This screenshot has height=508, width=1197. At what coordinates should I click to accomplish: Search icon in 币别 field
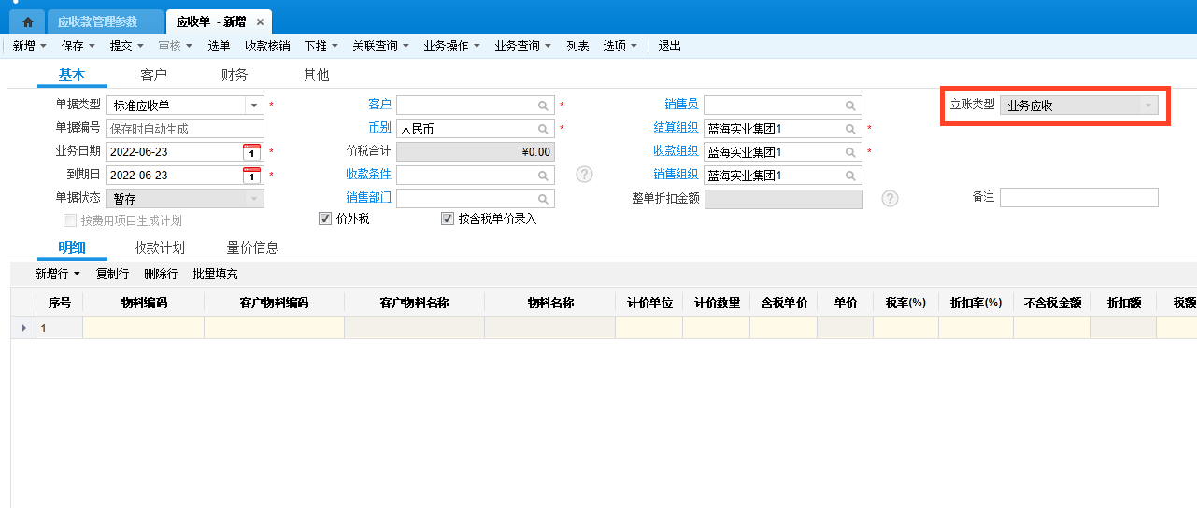[x=543, y=129]
